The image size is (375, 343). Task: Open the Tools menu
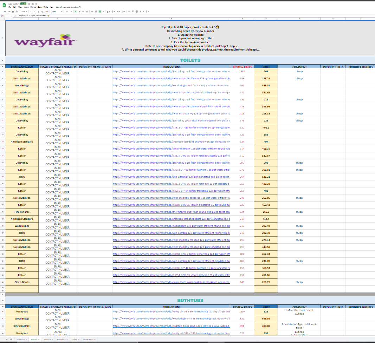pos(46,7)
